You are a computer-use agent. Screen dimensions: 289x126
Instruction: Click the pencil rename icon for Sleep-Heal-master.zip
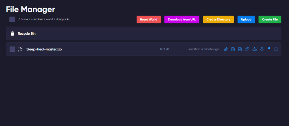[226, 49]
